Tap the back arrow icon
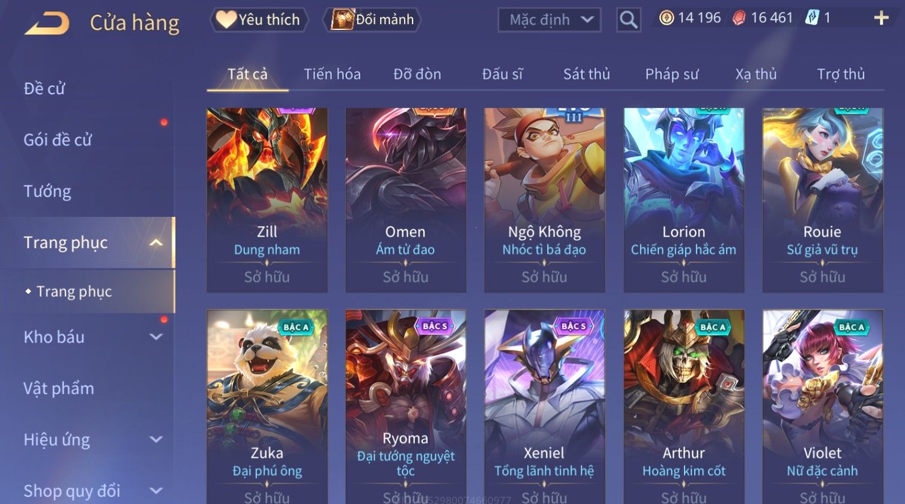The image size is (905, 504). pos(47,23)
